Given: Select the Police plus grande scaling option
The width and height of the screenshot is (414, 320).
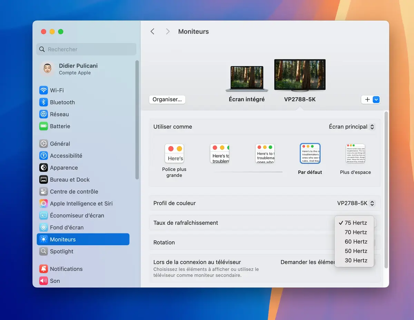Looking at the screenshot, I should point(174,153).
